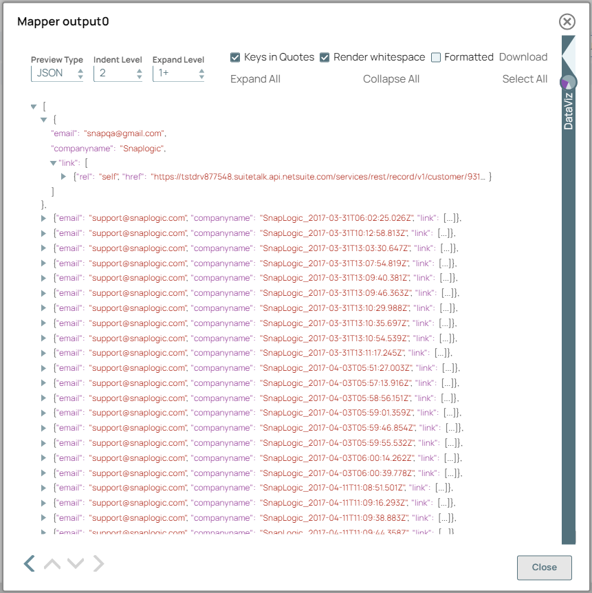Click Expand All
The width and height of the screenshot is (592, 593).
(255, 79)
